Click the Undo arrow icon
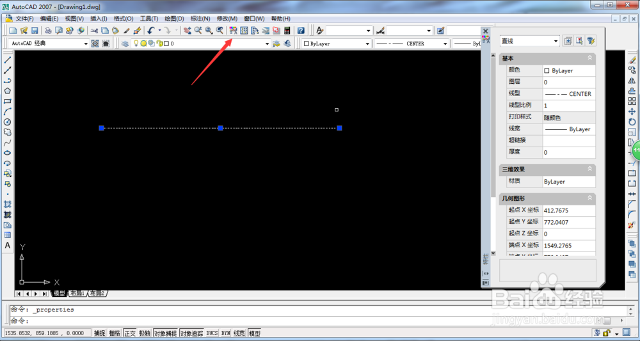The width and height of the screenshot is (640, 341). [151, 31]
